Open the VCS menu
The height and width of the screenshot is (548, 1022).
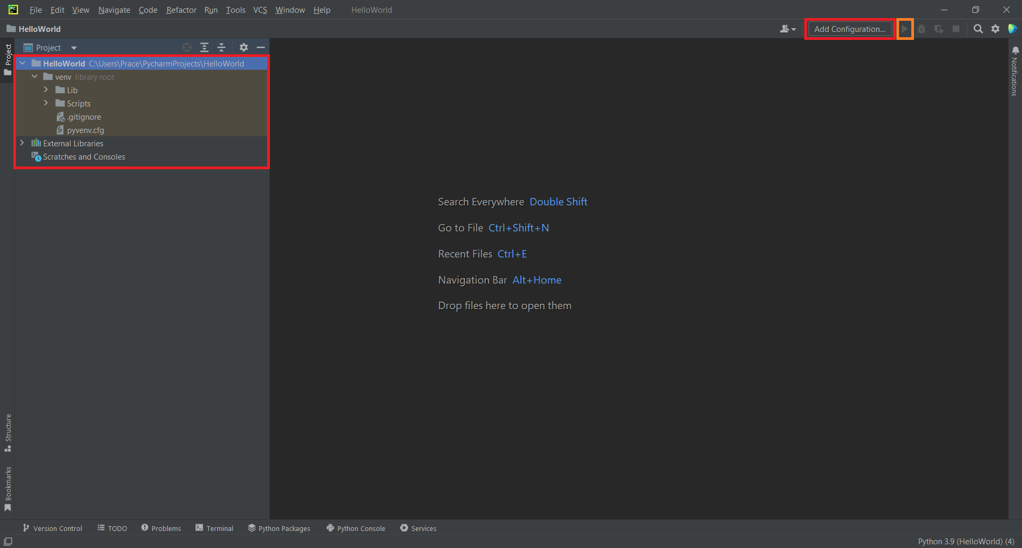click(260, 10)
